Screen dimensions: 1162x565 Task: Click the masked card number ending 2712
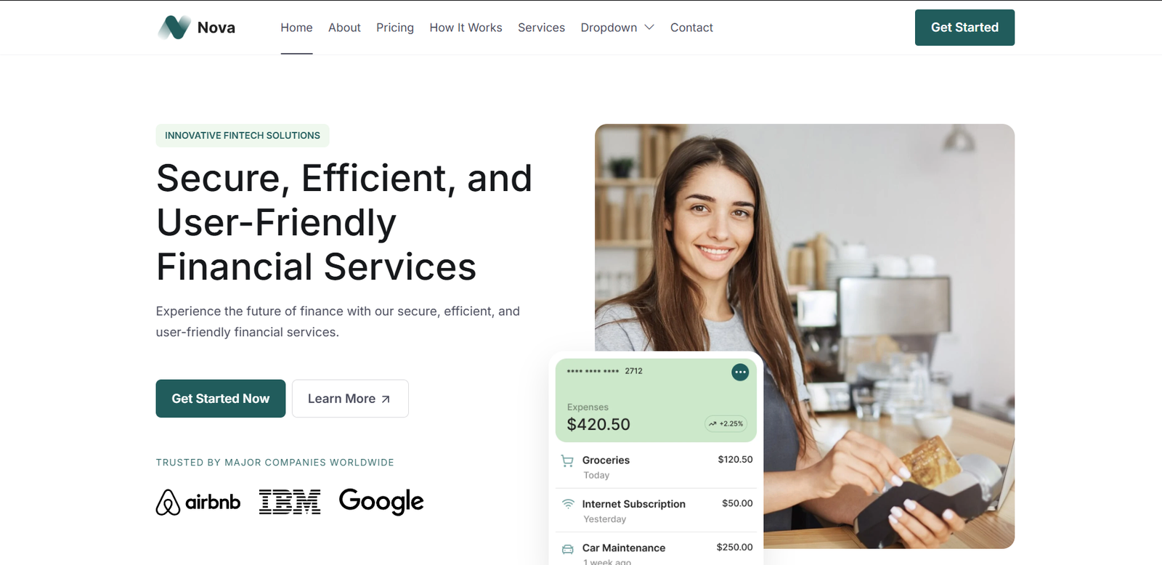click(x=604, y=371)
